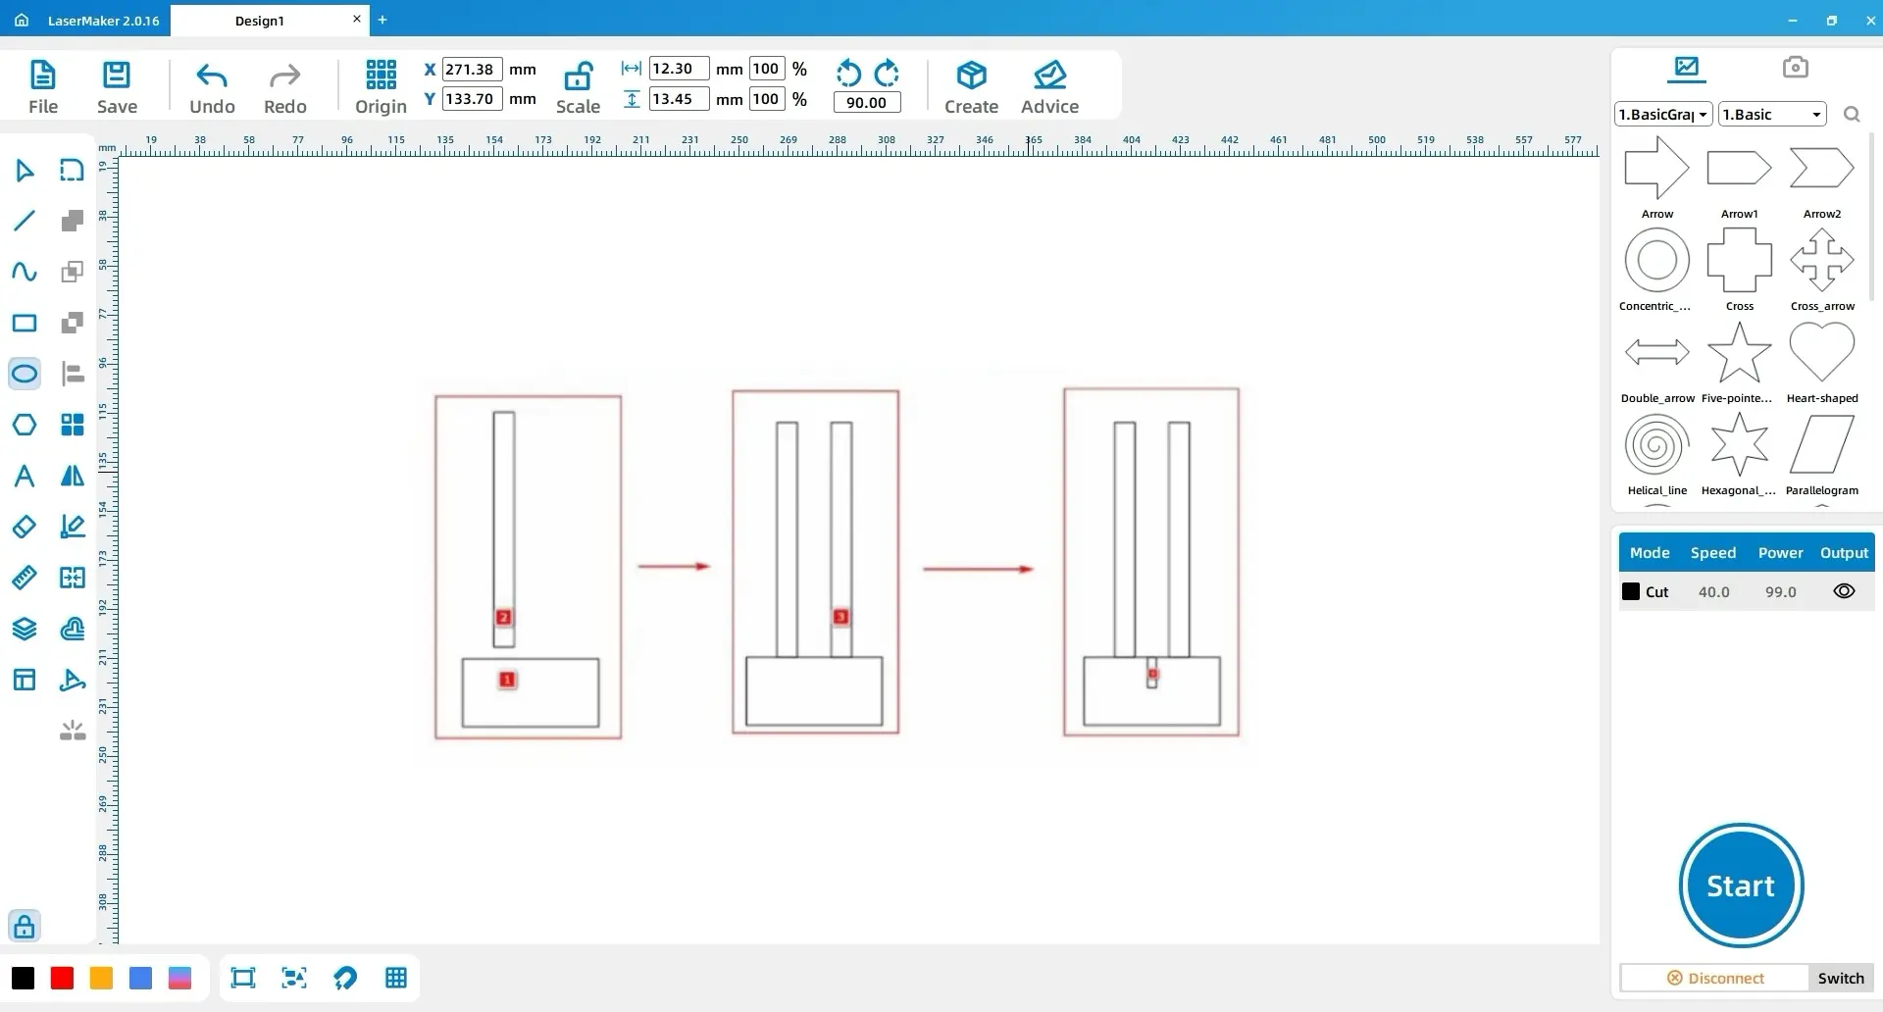Open the File menu
Image resolution: width=1883 pixels, height=1012 pixels.
43,87
